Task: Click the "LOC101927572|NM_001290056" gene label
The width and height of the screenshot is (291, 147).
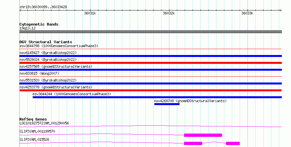Action: coord(44,123)
